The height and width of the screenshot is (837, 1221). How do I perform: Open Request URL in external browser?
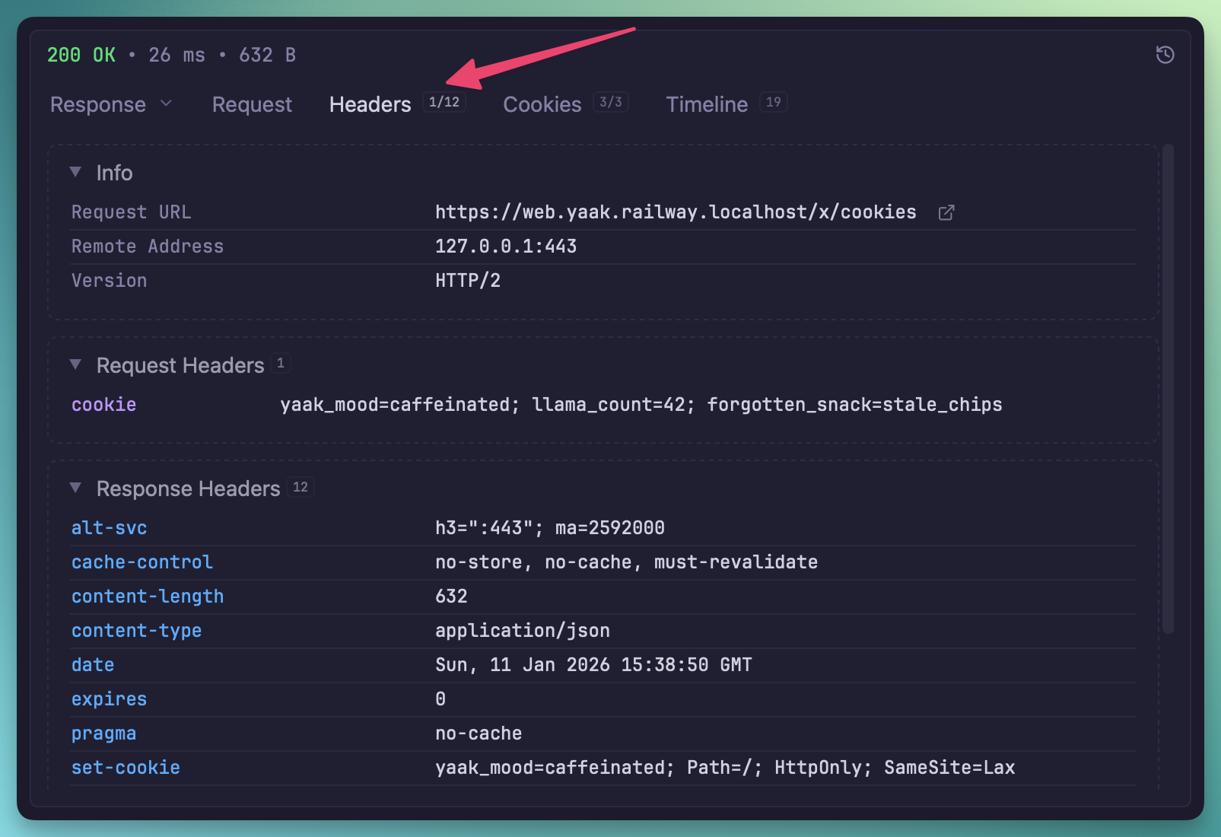pos(946,213)
